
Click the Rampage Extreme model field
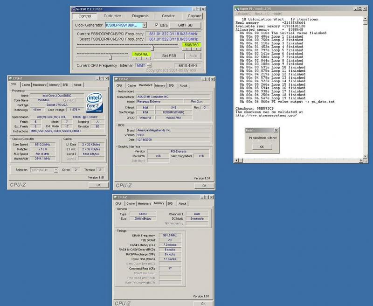coord(160,101)
